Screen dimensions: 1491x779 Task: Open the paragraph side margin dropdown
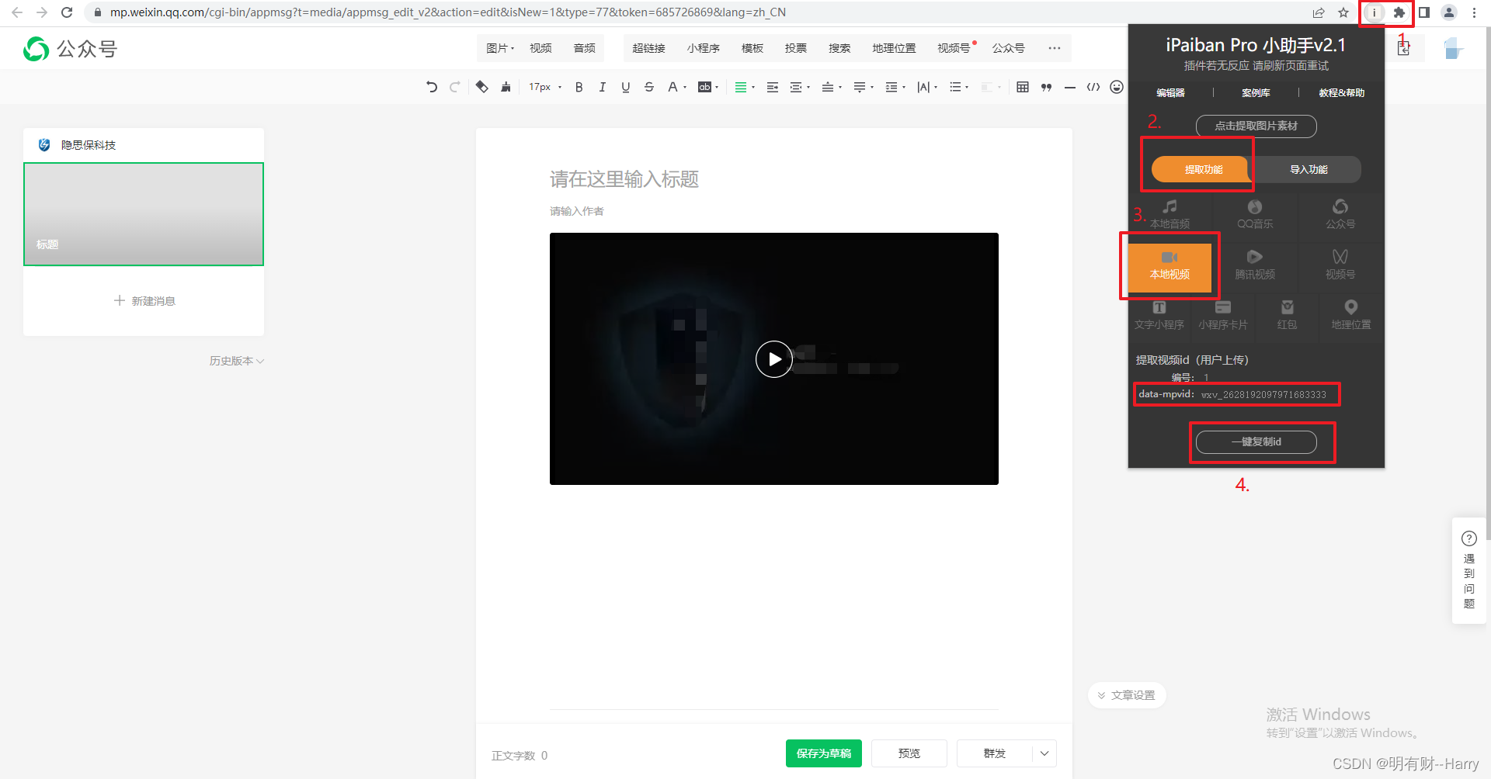(x=800, y=87)
